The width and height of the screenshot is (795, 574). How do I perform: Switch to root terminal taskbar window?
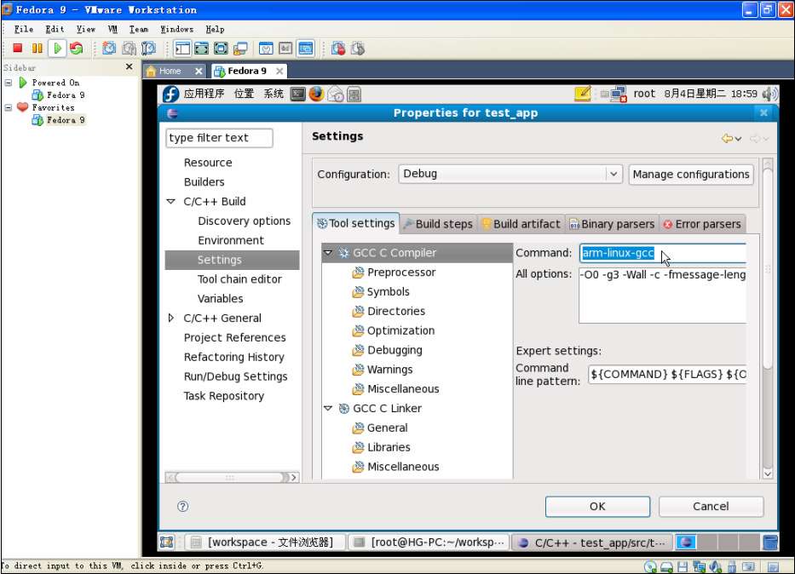click(429, 542)
